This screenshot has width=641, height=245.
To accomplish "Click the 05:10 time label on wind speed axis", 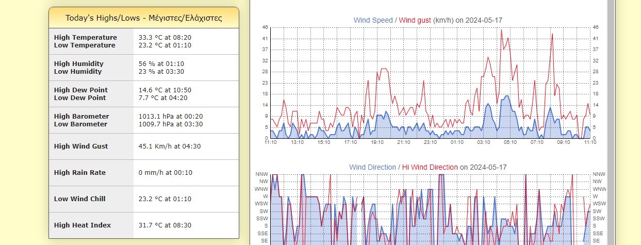I will coord(510,142).
